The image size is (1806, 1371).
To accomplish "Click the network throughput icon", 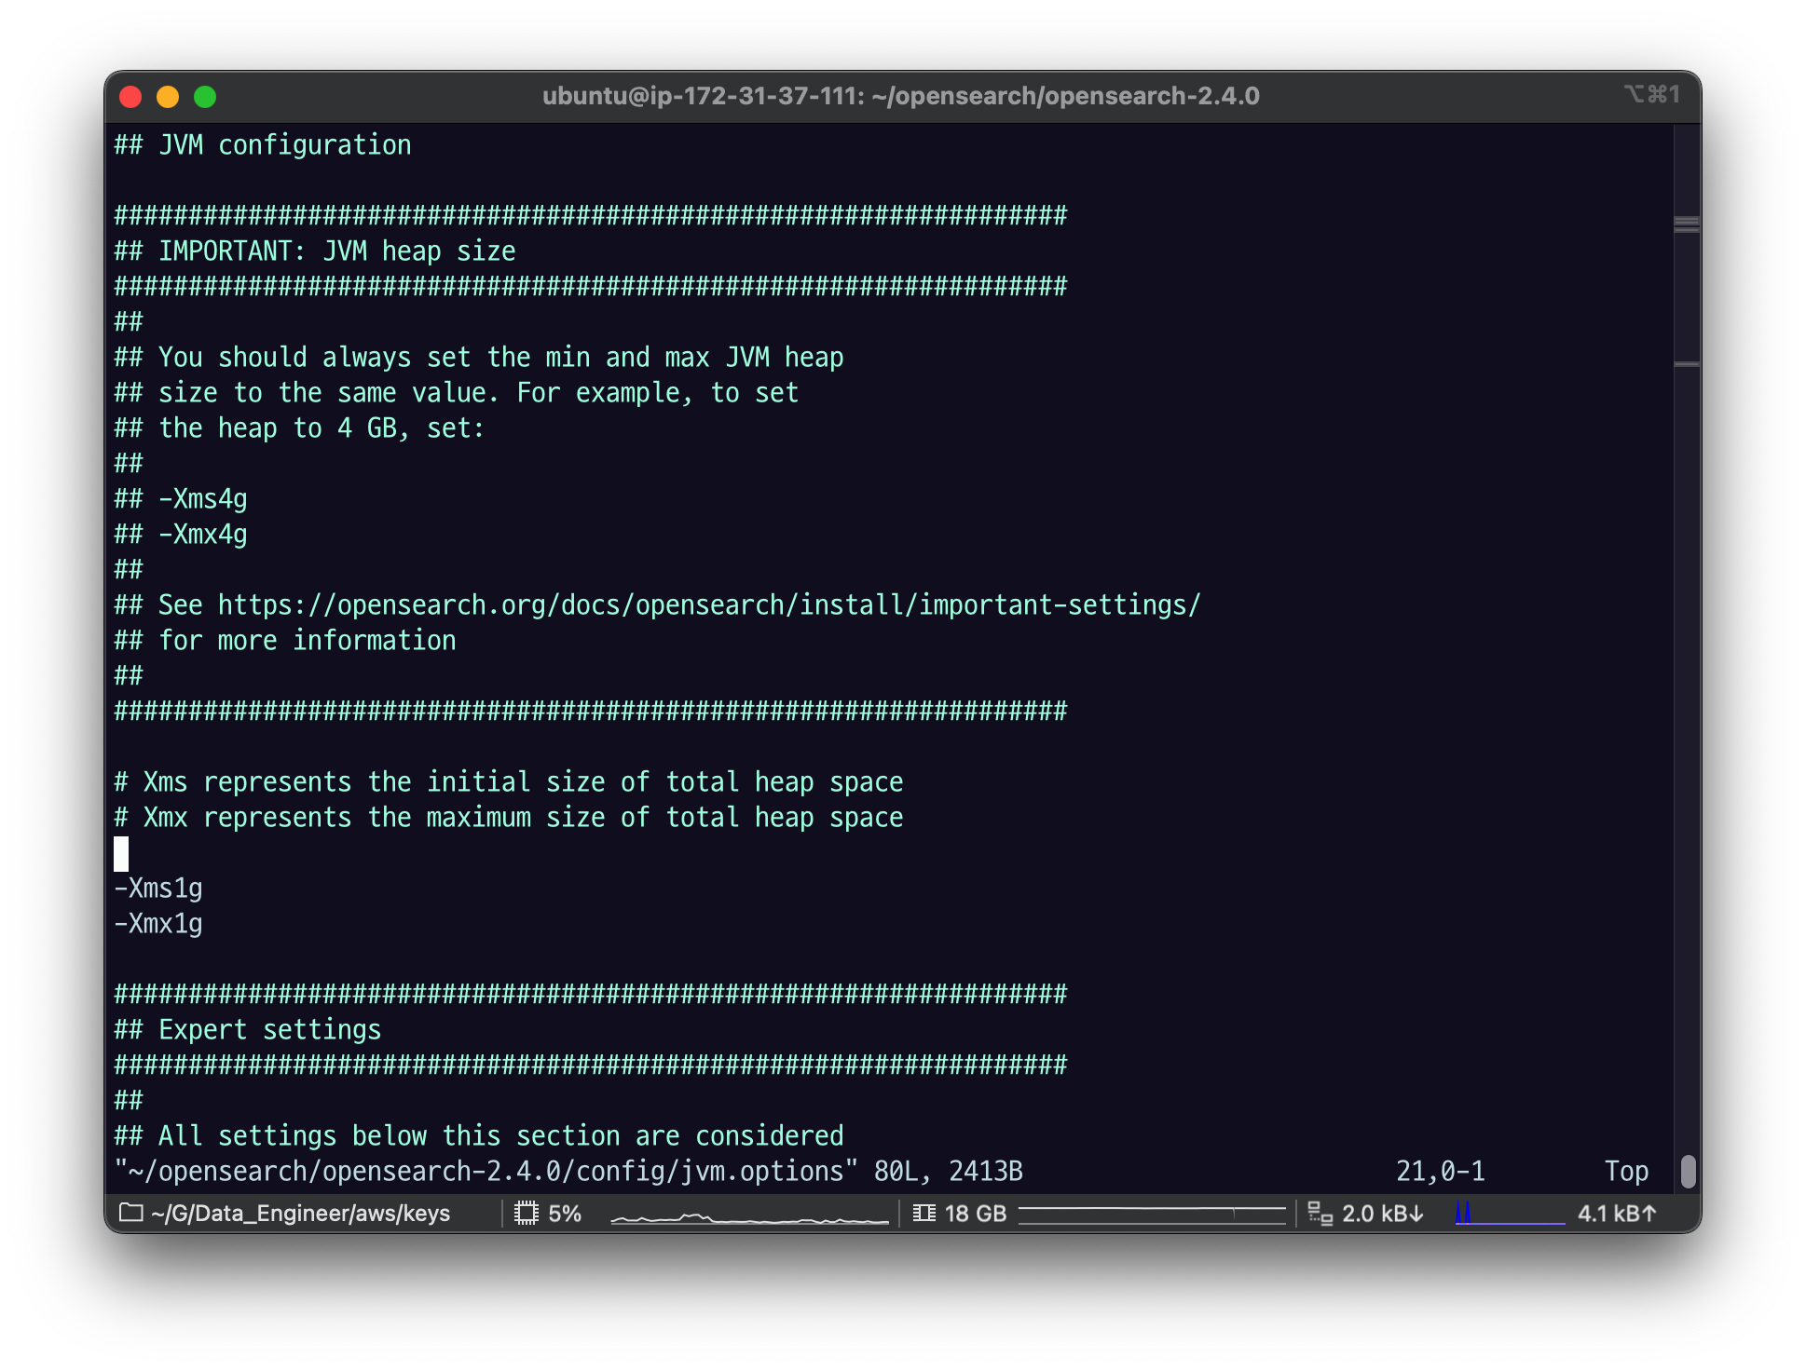I will (1320, 1213).
